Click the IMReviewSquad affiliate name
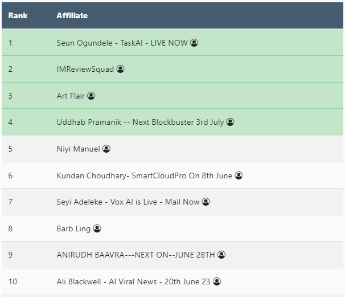Image resolution: width=345 pixels, height=298 pixels. pyautogui.click(x=85, y=70)
